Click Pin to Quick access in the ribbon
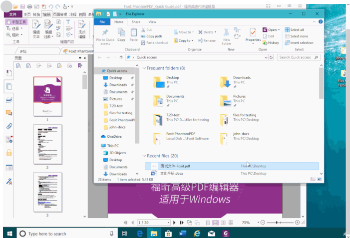The image size is (350, 238). point(105,37)
